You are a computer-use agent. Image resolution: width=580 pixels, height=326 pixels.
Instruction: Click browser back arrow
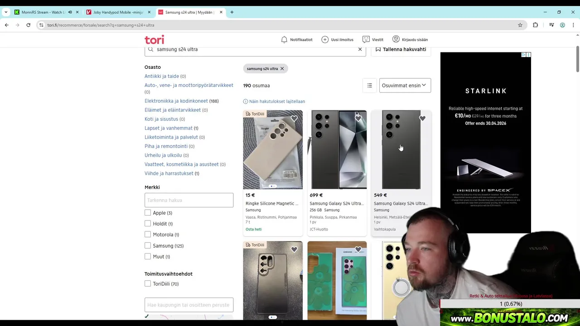(x=7, y=25)
